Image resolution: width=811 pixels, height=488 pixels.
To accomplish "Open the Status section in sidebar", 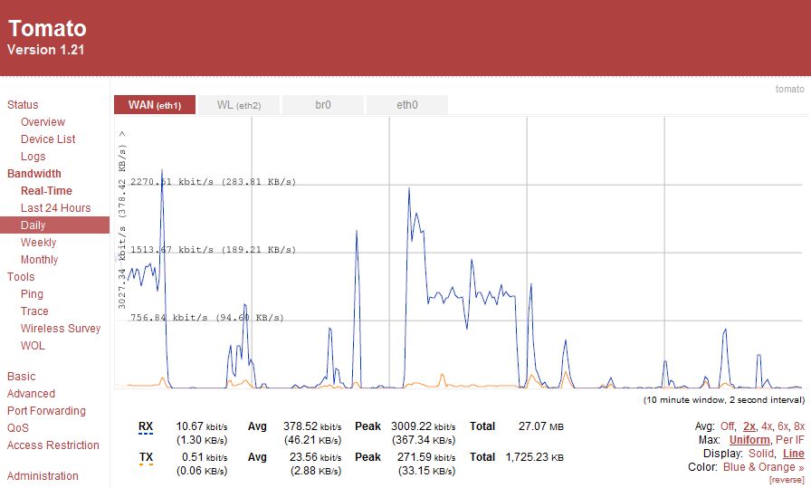I will point(23,104).
